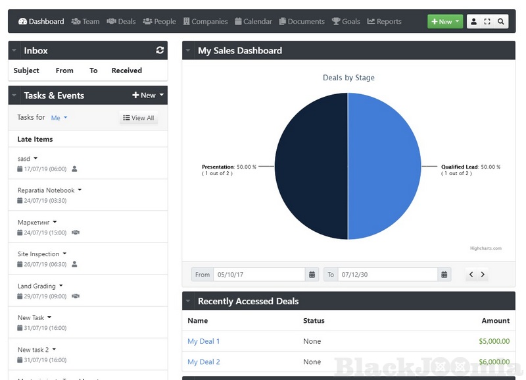Go to previous chart period arrow
Screen dimensions: 526x380
pyautogui.click(x=471, y=275)
